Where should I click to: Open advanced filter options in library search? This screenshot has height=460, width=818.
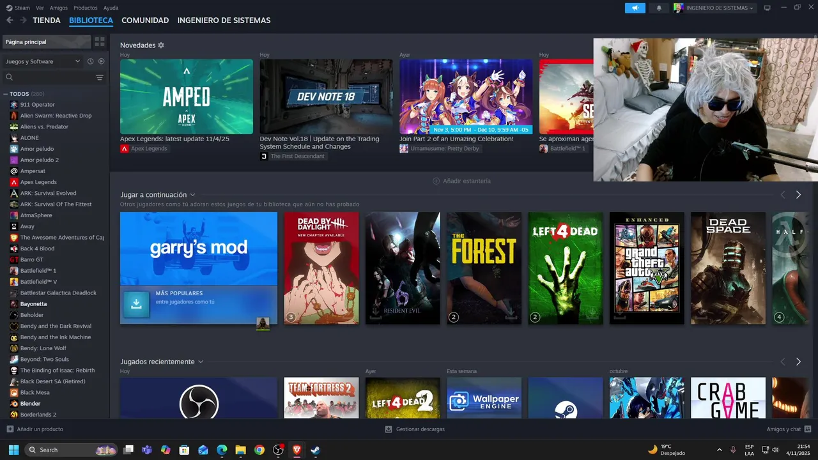click(100, 77)
